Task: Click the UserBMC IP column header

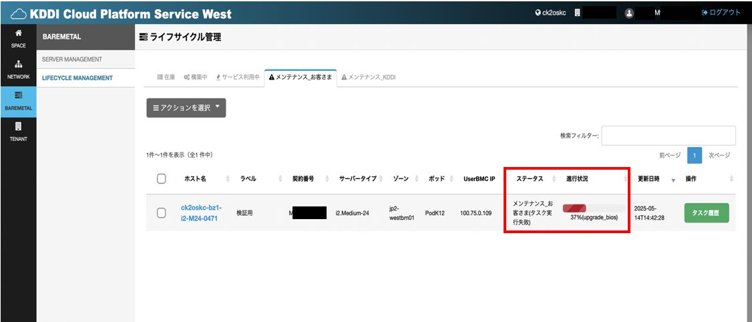Action: (x=479, y=178)
